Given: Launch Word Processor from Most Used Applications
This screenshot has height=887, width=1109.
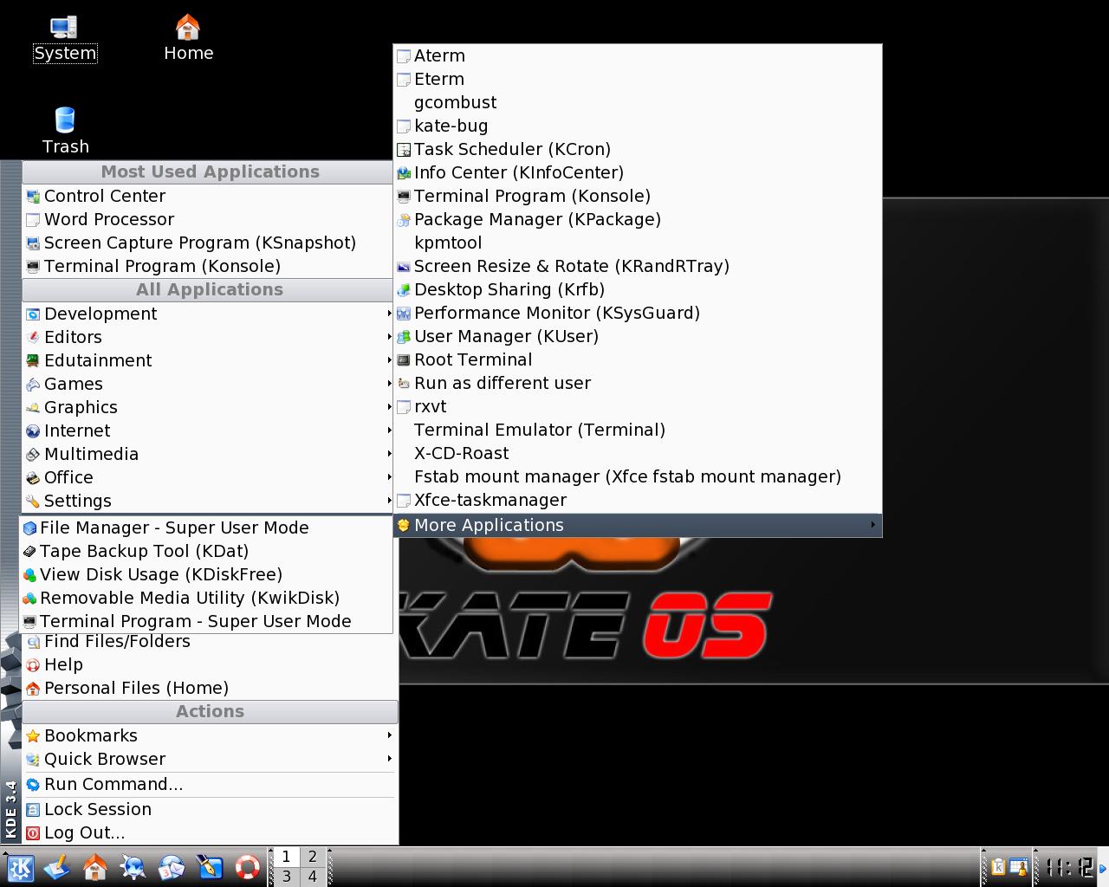Looking at the screenshot, I should (x=207, y=220).
